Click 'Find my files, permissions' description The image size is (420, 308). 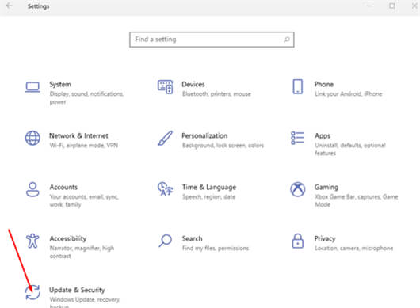pos(216,249)
